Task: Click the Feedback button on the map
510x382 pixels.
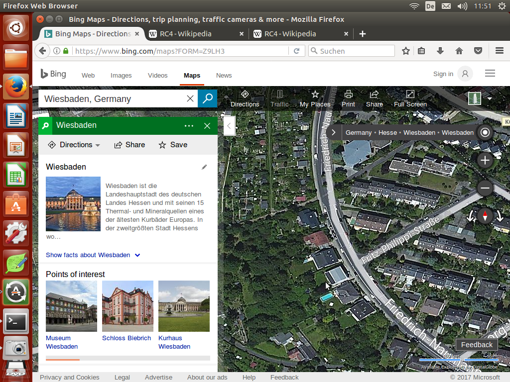Action: [477, 345]
